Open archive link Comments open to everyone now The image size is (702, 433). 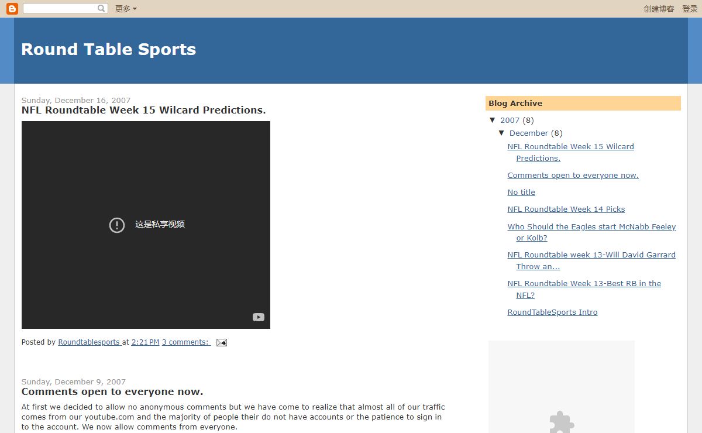[573, 175]
